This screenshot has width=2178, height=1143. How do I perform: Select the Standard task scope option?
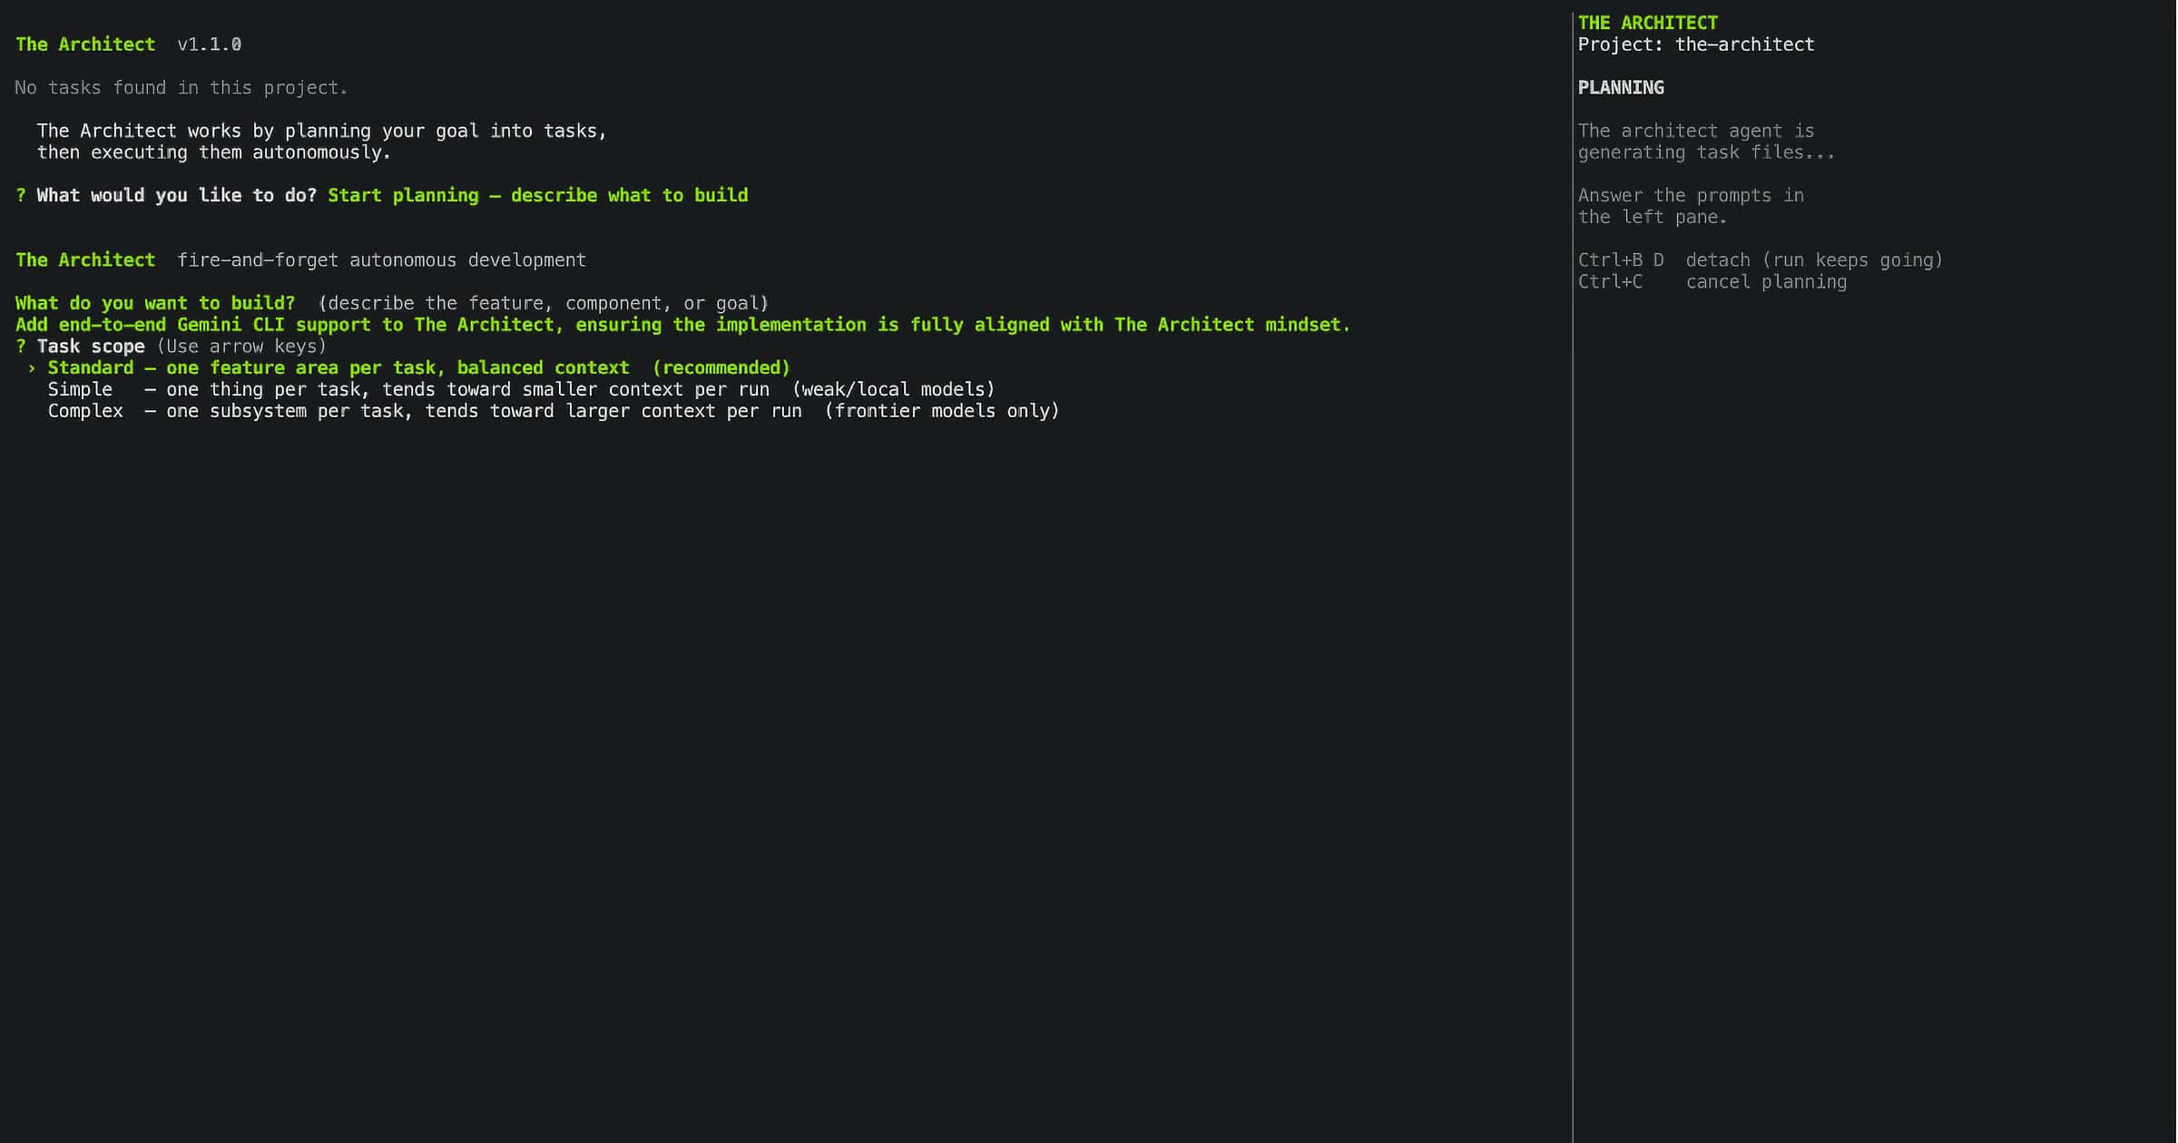(418, 367)
